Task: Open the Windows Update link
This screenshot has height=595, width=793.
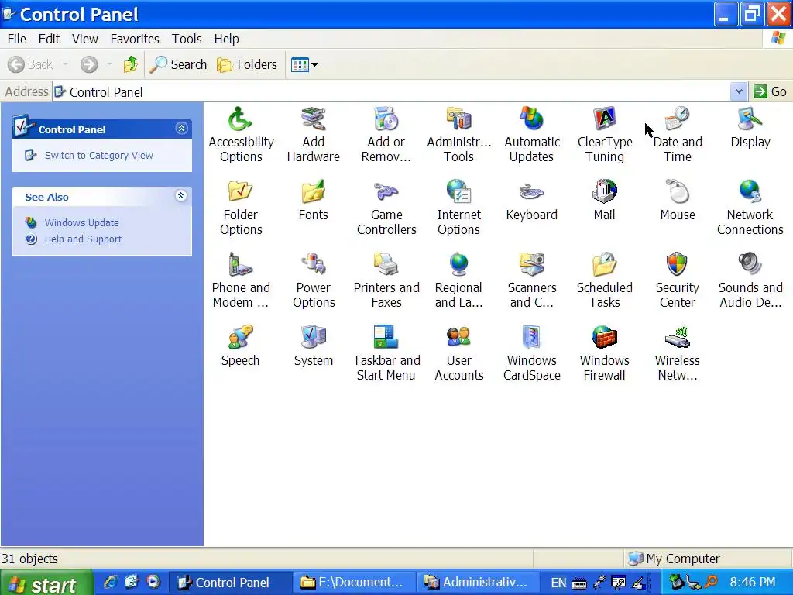Action: pyautogui.click(x=81, y=222)
